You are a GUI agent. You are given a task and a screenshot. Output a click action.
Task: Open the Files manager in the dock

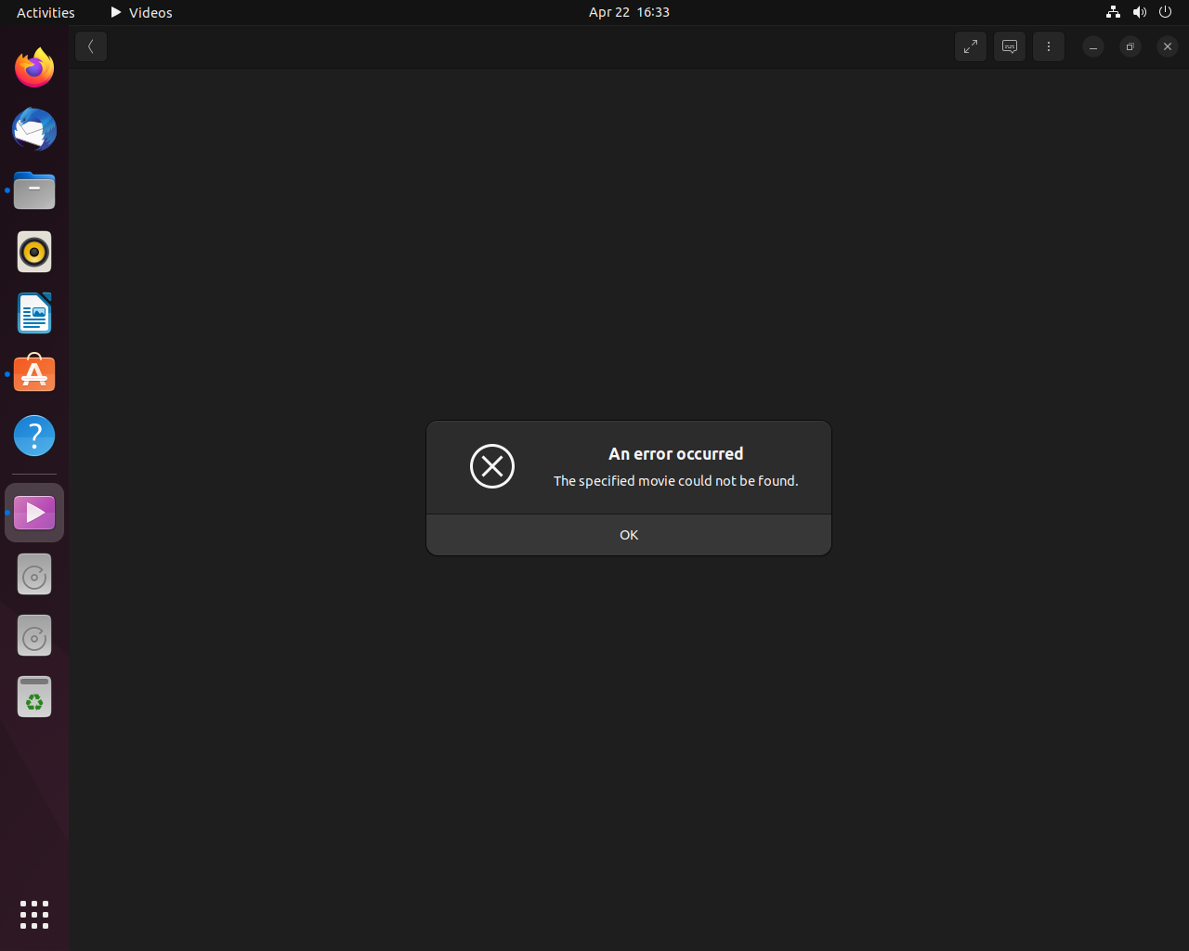tap(34, 190)
